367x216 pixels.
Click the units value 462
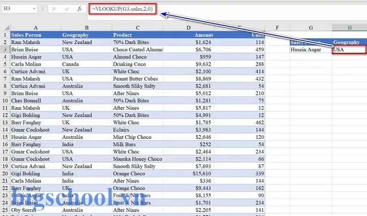click(240, 122)
